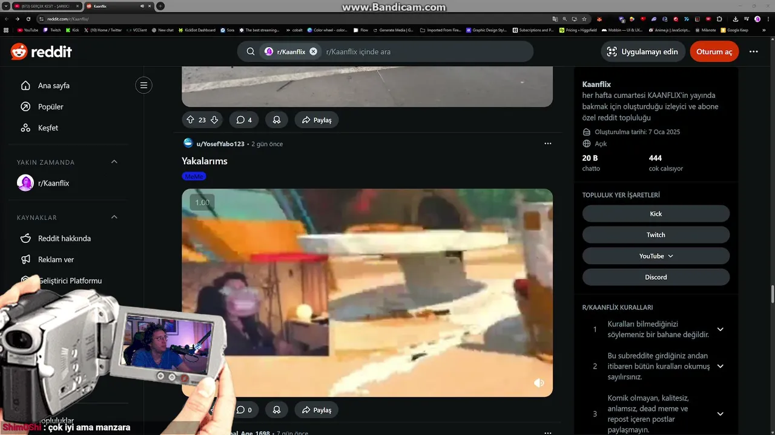Viewport: 775px width, 435px height.
Task: Open the 'Yakalarıms' post title
Action: click(205, 161)
